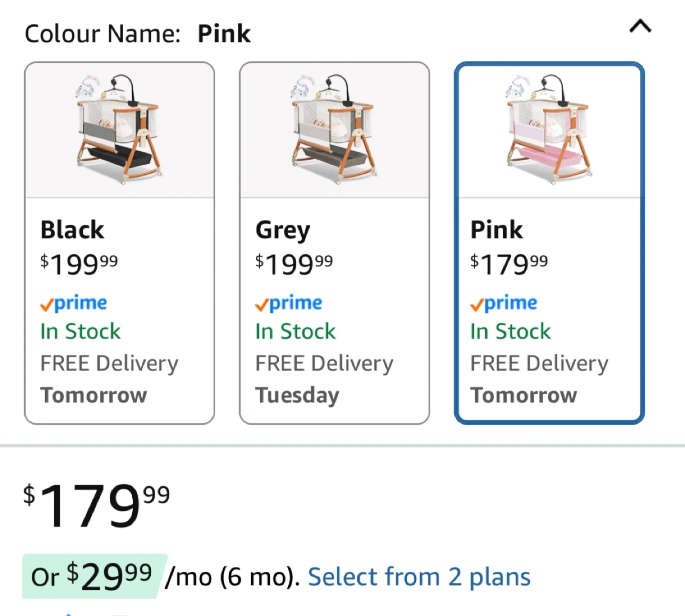
Task: Select the Grey colour name label
Action: tap(283, 231)
